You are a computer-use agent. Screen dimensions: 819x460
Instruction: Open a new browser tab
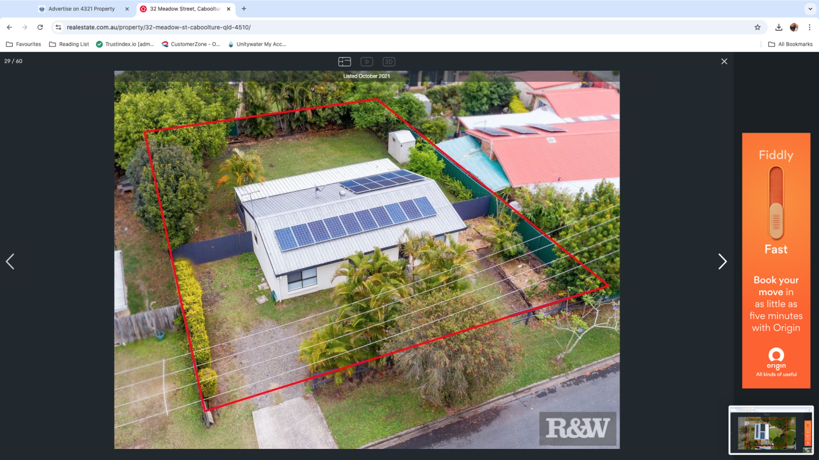(244, 9)
